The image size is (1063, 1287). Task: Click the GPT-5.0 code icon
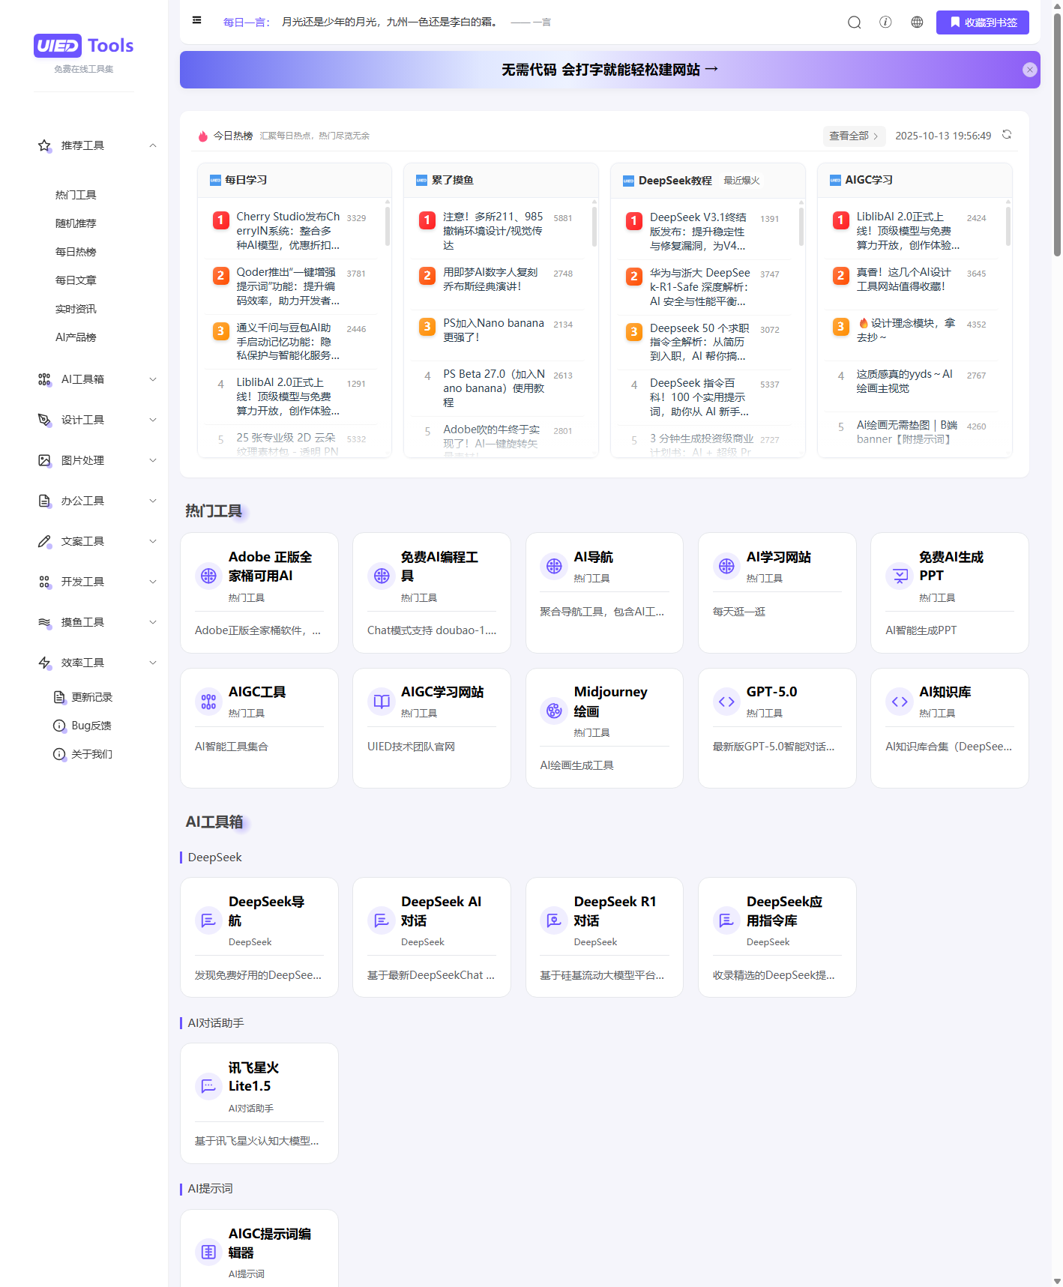(726, 702)
